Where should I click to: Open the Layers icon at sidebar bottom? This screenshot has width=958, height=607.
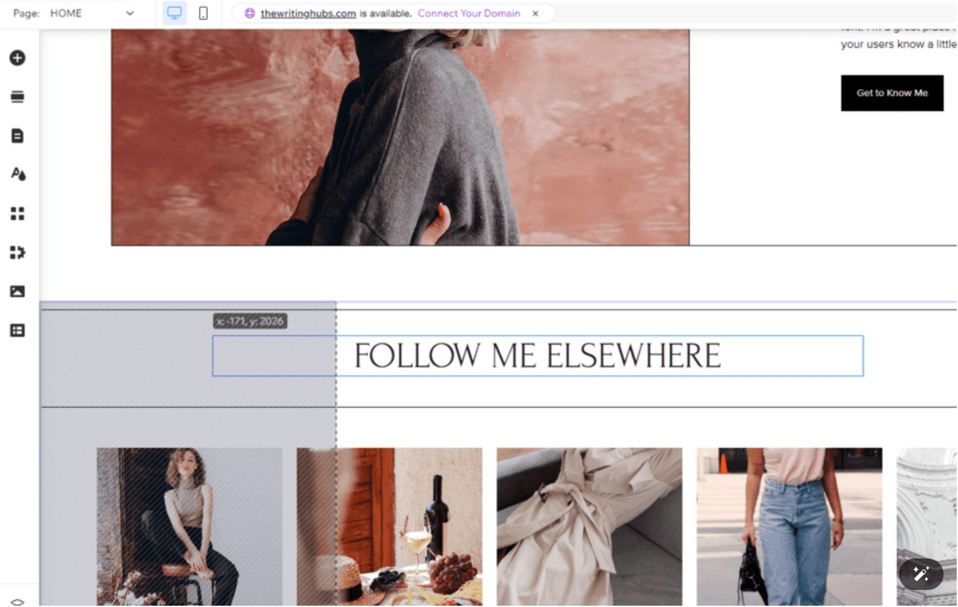tap(18, 601)
